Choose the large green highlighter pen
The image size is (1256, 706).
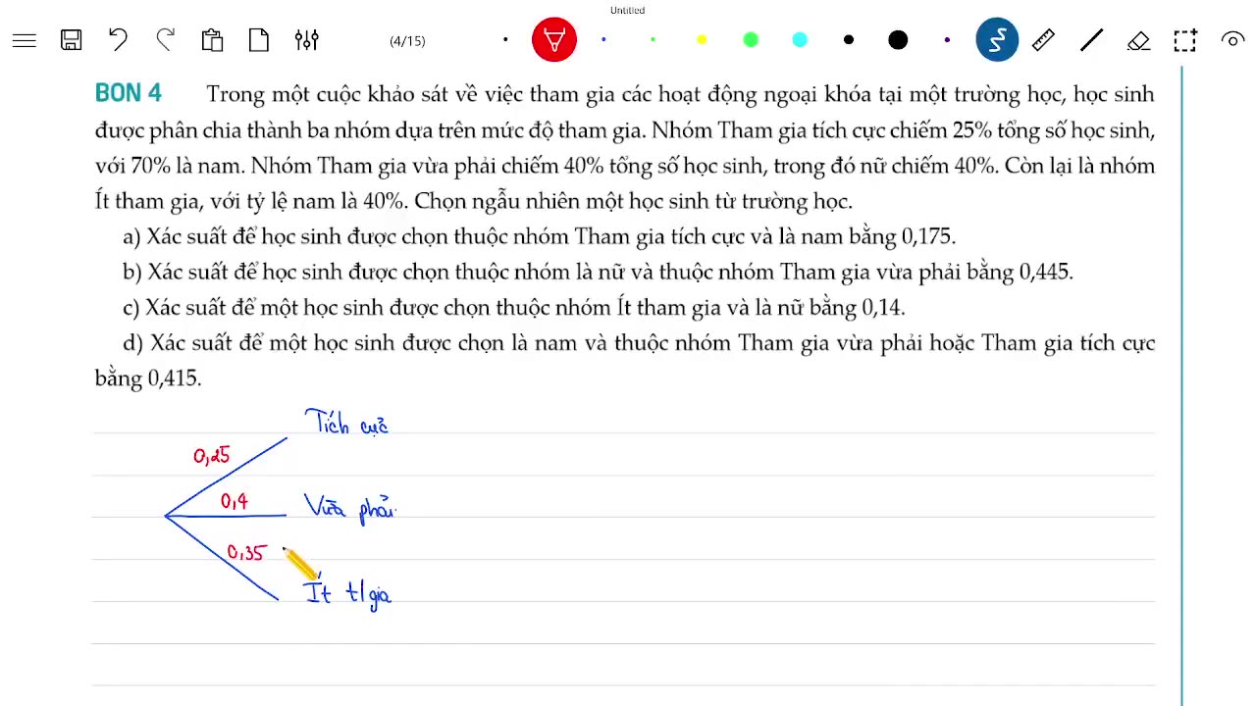[x=751, y=40]
